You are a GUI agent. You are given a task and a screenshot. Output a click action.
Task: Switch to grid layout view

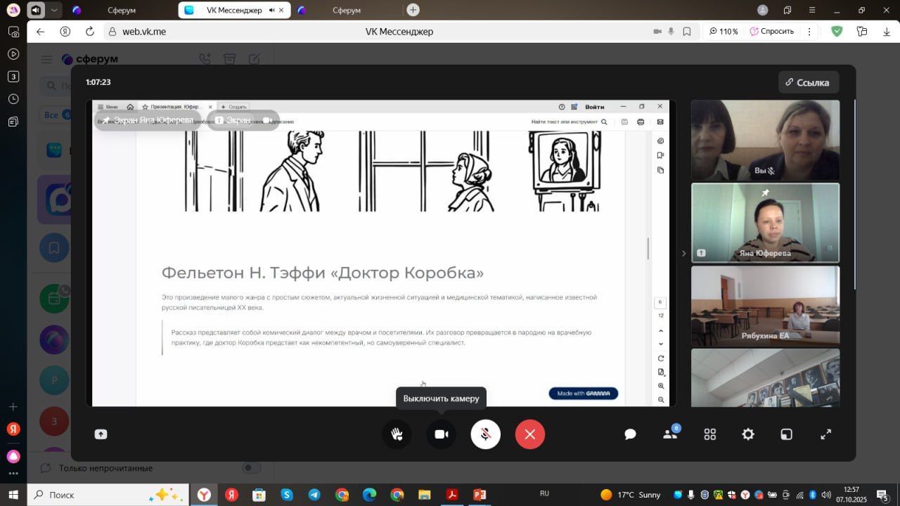point(710,434)
